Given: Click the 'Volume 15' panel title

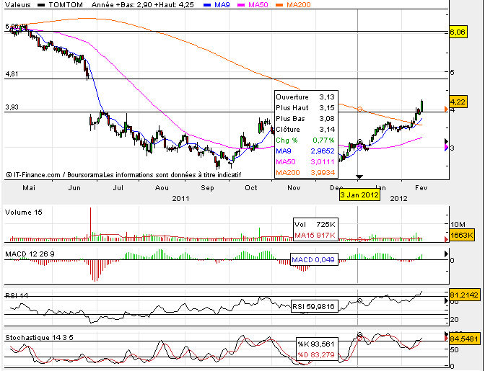Looking at the screenshot, I should click(x=24, y=213).
